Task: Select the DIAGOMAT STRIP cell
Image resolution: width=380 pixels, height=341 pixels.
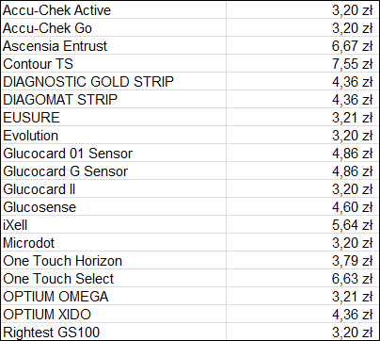Action: point(114,100)
